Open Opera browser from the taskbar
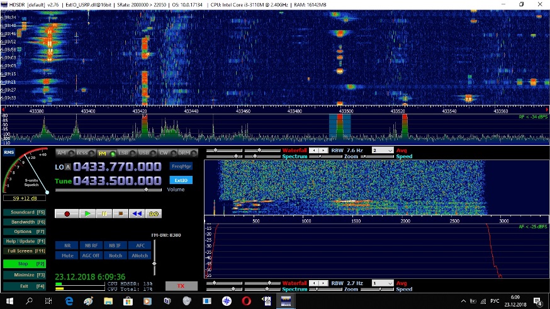550x309 pixels. tap(247, 301)
